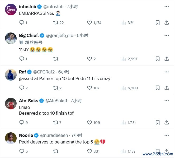Click reply icon on Raf's tweet

[x=22, y=88]
